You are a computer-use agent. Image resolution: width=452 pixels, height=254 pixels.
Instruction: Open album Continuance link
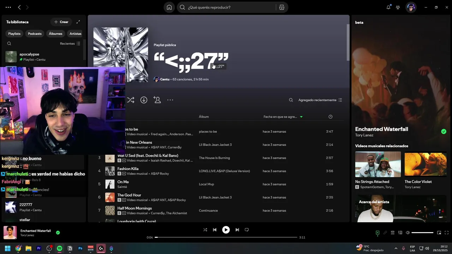pos(208,211)
